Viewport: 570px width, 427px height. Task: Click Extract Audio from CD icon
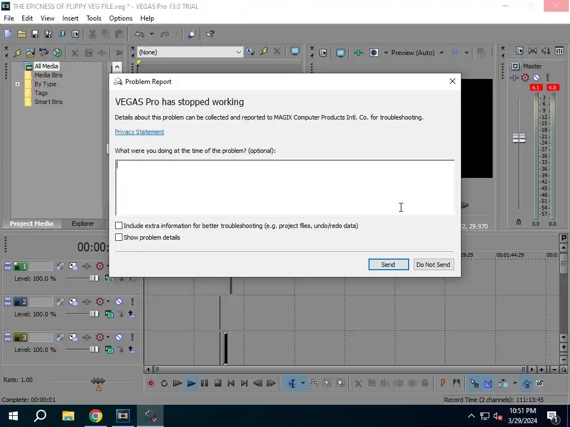click(x=57, y=53)
